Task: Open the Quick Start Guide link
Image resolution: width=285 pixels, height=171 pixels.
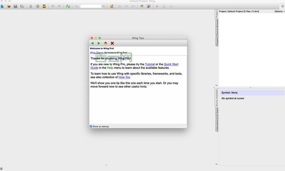Action: 171,64
